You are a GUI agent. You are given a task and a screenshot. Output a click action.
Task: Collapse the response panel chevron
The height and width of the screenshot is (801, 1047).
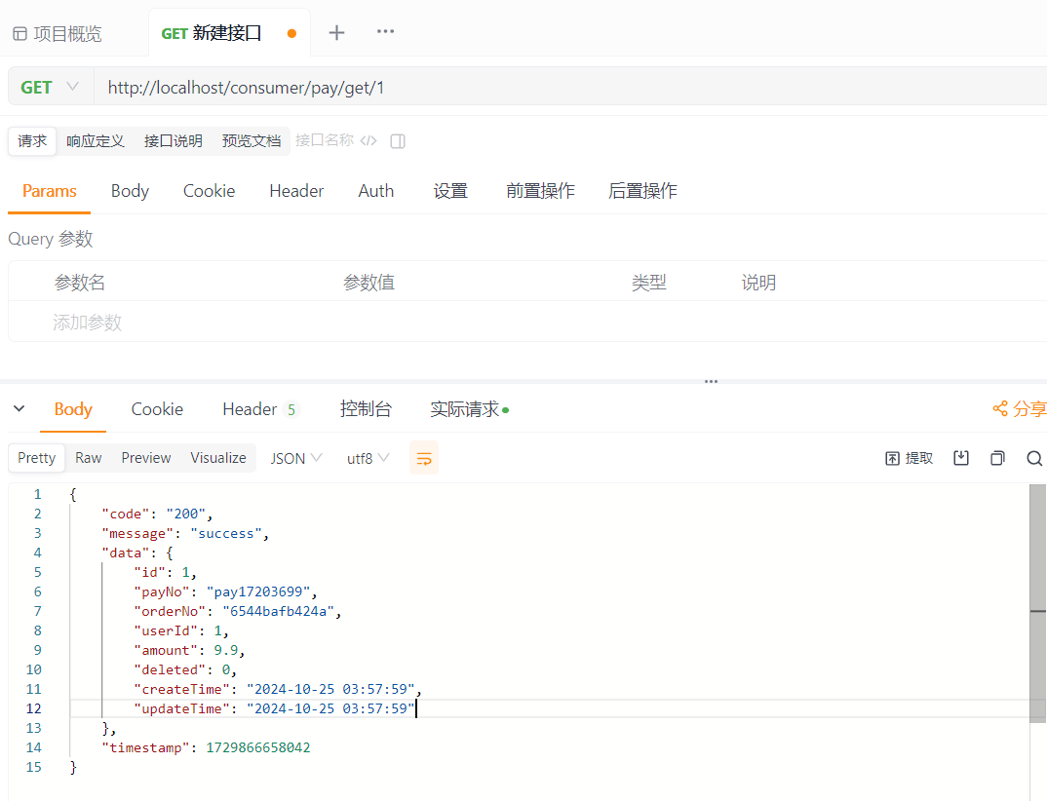click(19, 408)
